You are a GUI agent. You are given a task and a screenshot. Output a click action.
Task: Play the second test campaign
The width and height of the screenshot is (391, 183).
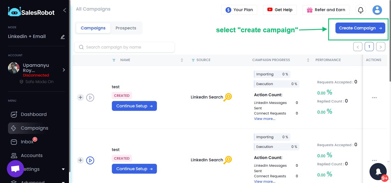point(90,160)
